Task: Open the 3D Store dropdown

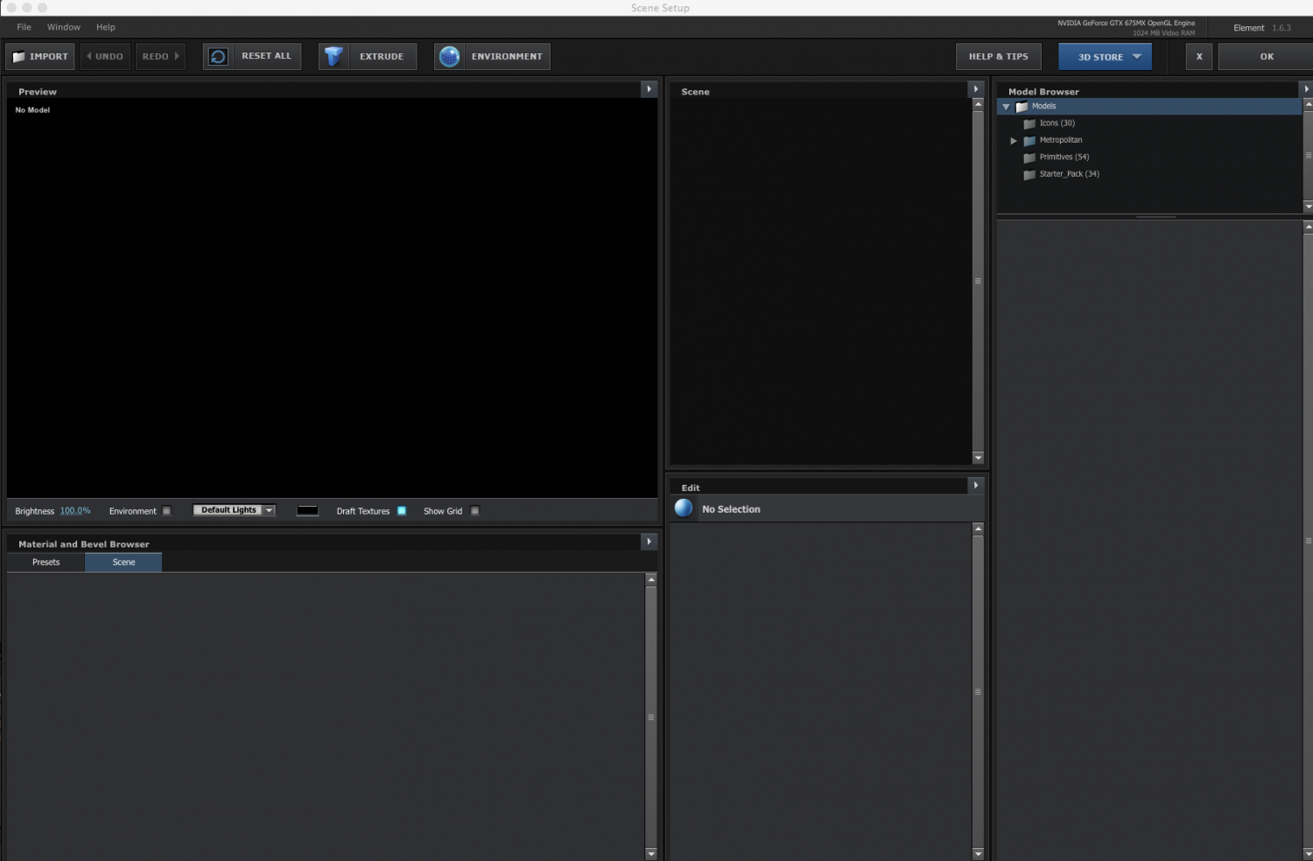Action: [x=1105, y=56]
